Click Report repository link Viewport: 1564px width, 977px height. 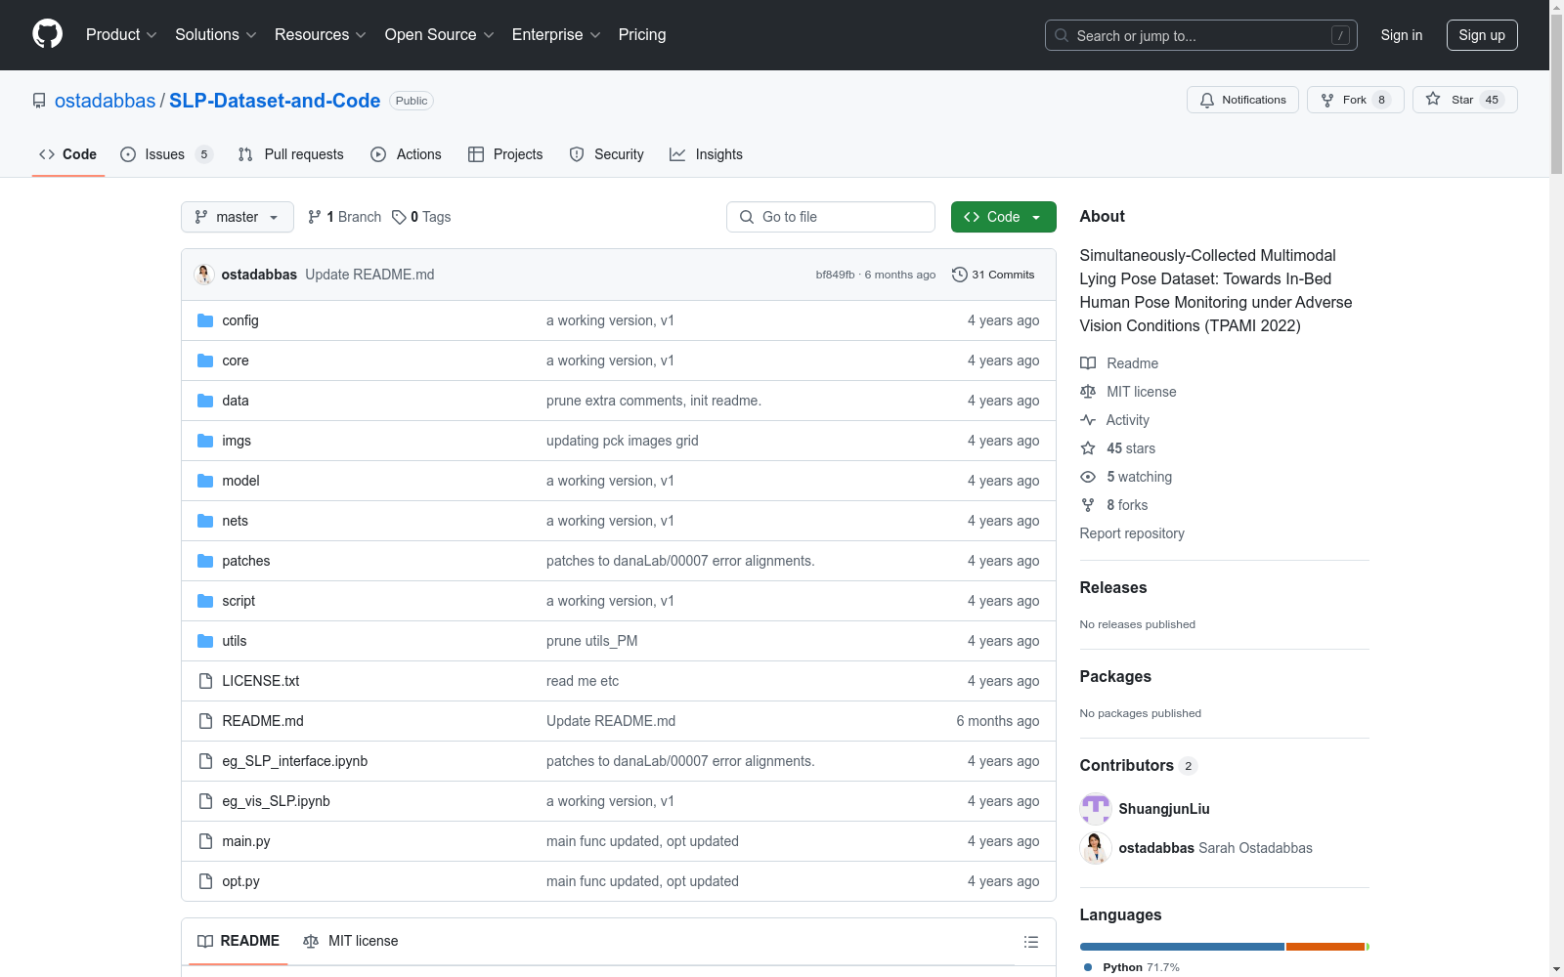click(1132, 533)
